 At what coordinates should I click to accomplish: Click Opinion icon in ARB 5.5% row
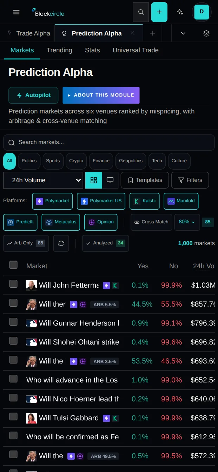82,304
